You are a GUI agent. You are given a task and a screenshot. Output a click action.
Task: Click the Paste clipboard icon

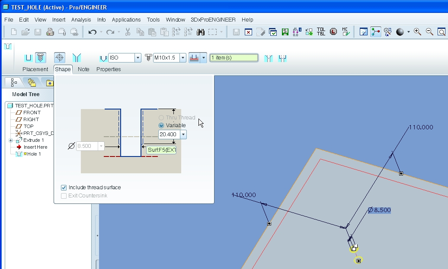152,31
